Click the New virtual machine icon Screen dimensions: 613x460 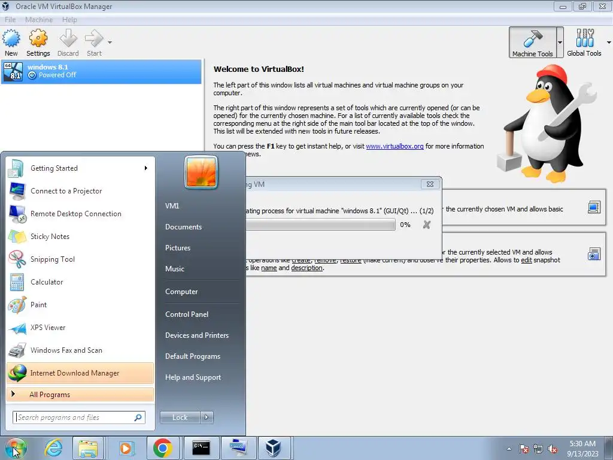11,39
